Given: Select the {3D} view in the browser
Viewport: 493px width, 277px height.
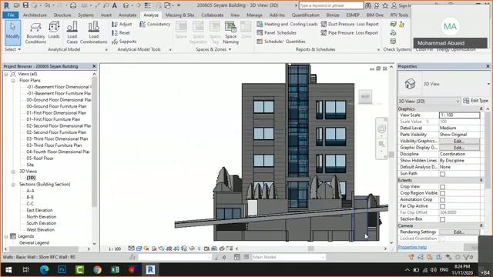Looking at the screenshot, I should click(x=31, y=178).
